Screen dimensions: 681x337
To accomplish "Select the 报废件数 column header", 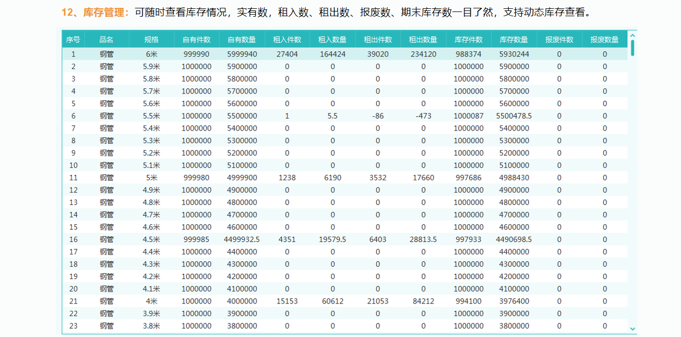I will point(559,39).
